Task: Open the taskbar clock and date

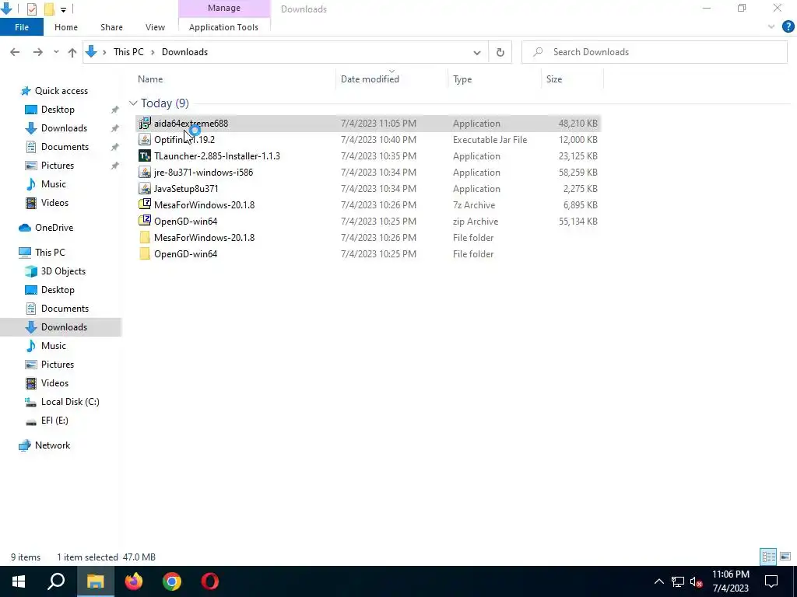Action: (x=730, y=581)
